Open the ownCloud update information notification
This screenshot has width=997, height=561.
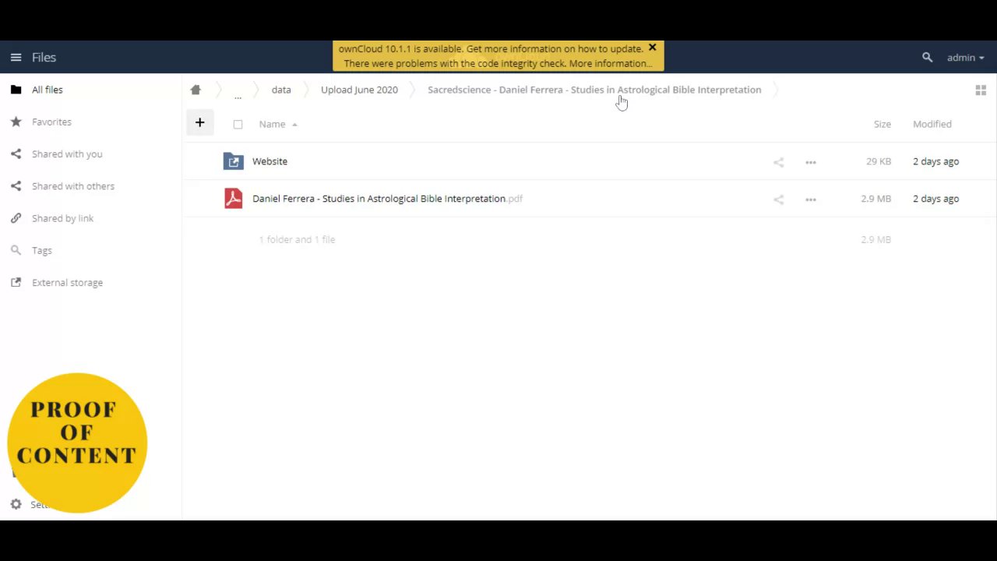click(x=491, y=48)
